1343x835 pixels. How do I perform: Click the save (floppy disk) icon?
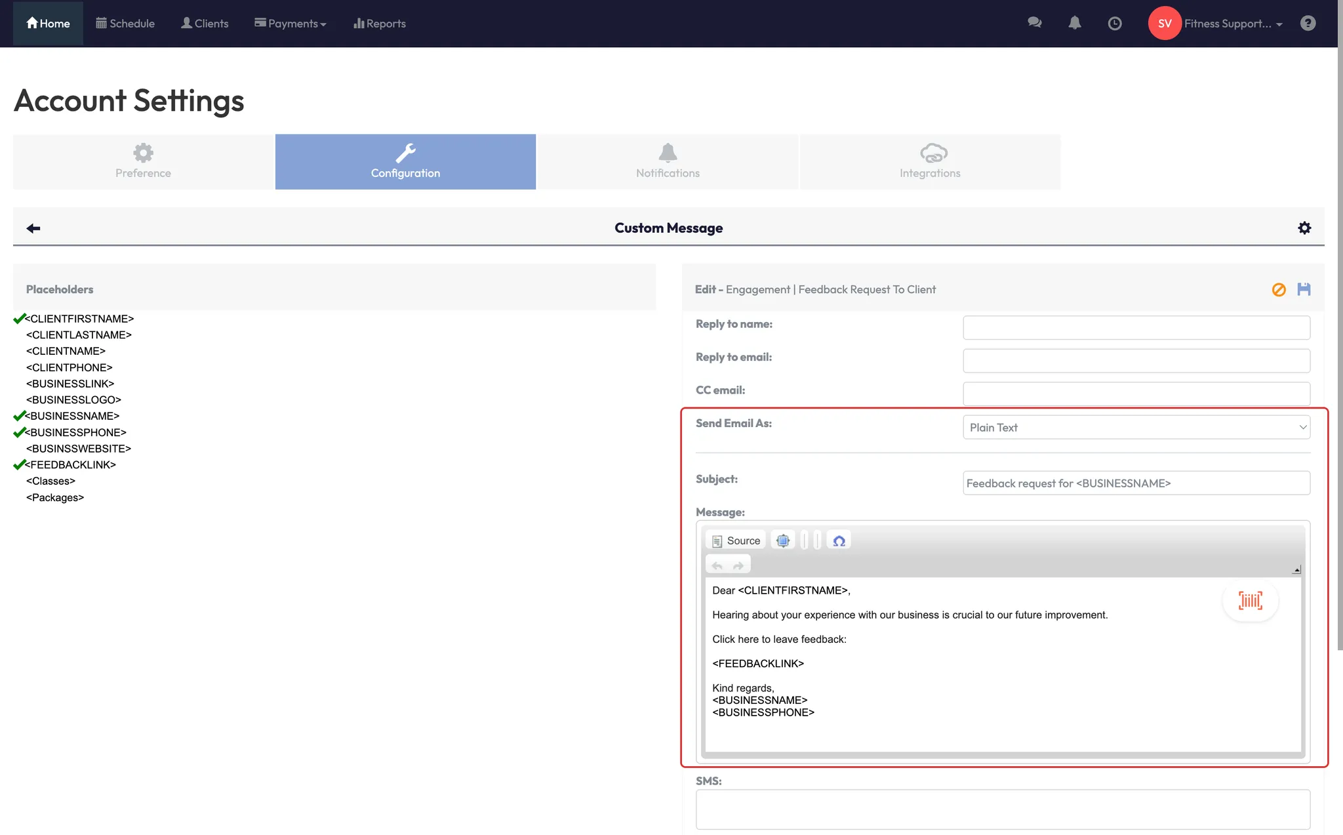(x=1304, y=289)
